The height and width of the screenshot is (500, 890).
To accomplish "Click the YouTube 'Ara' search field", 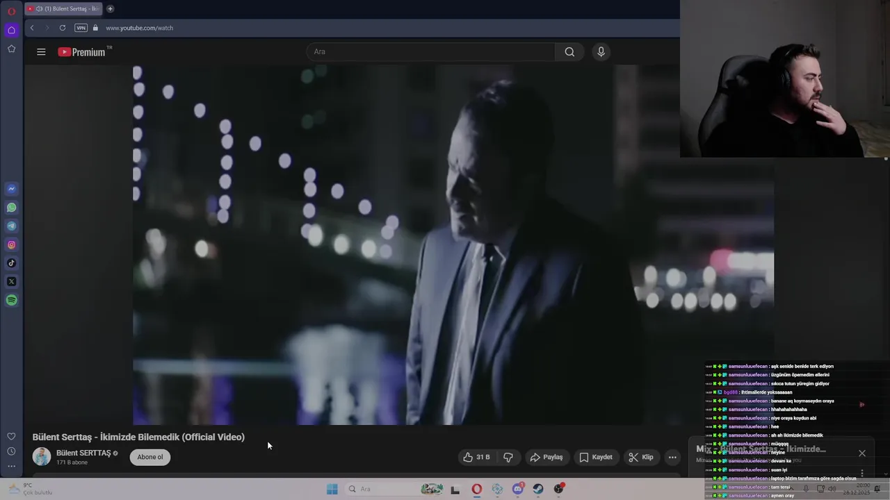I will [431, 51].
